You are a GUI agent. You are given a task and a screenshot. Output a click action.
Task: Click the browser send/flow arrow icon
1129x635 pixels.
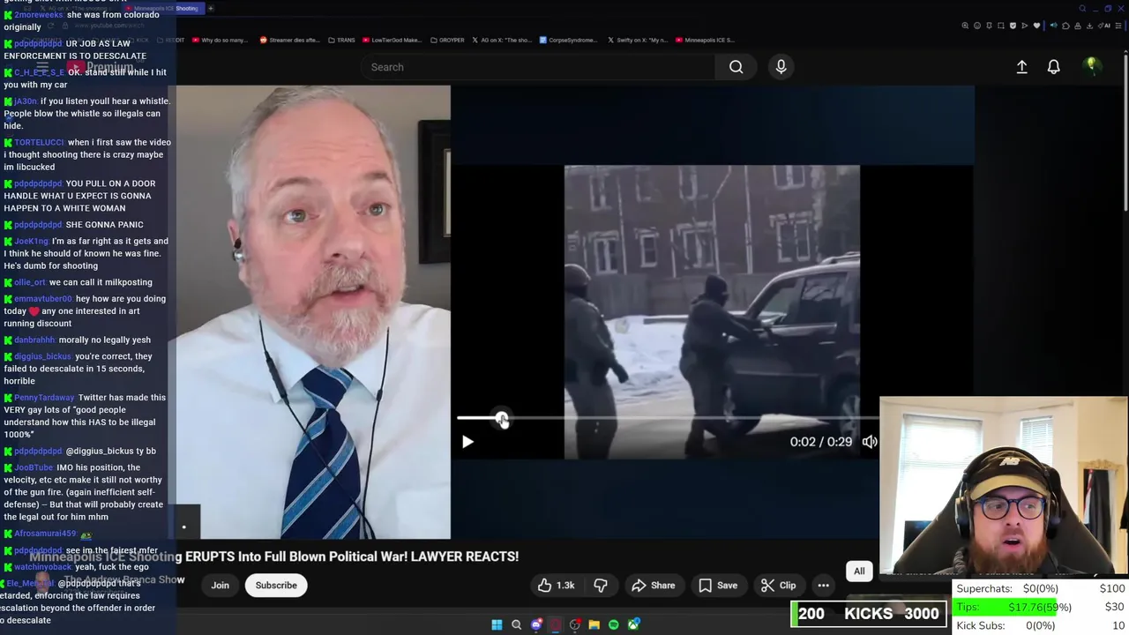1025,26
